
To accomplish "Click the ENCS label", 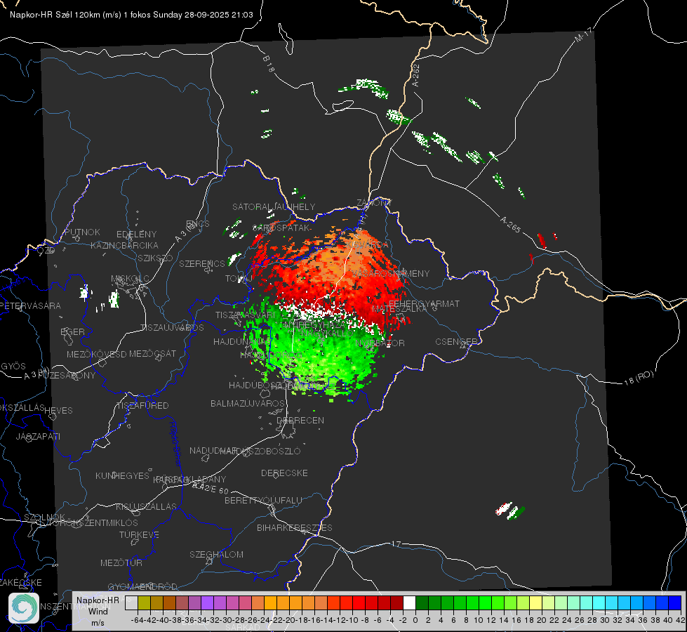I will [198, 224].
